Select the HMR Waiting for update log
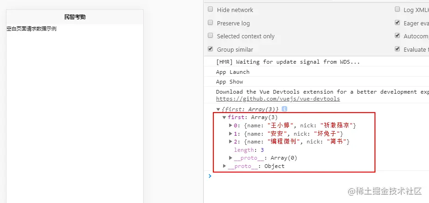This screenshot has height=203, width=429. 288,62
